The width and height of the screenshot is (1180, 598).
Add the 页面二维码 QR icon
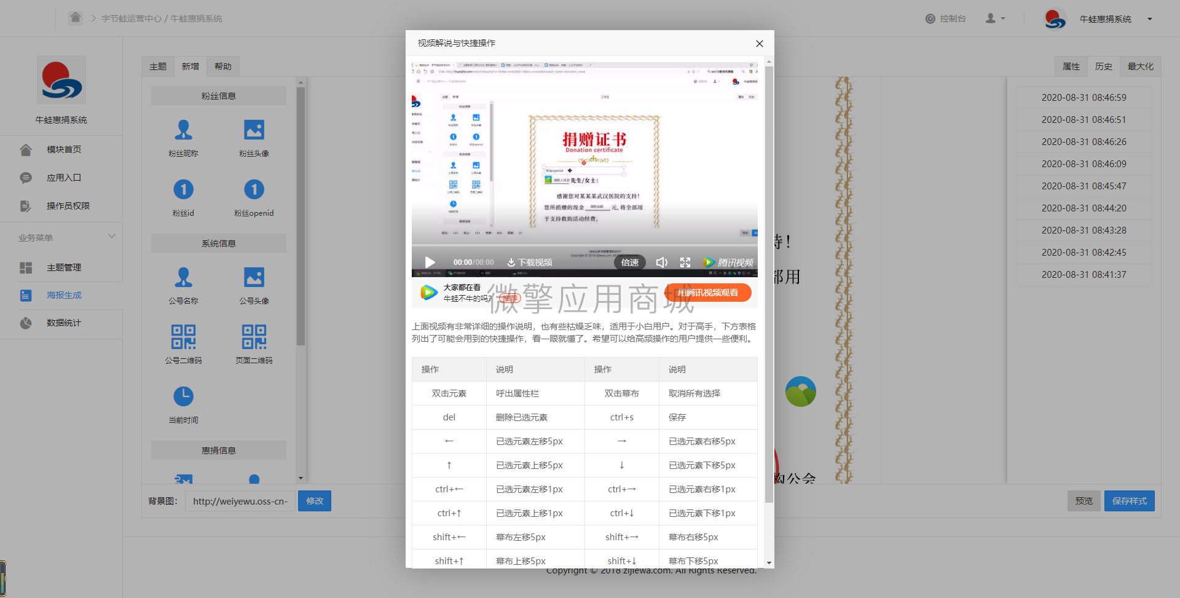click(254, 337)
